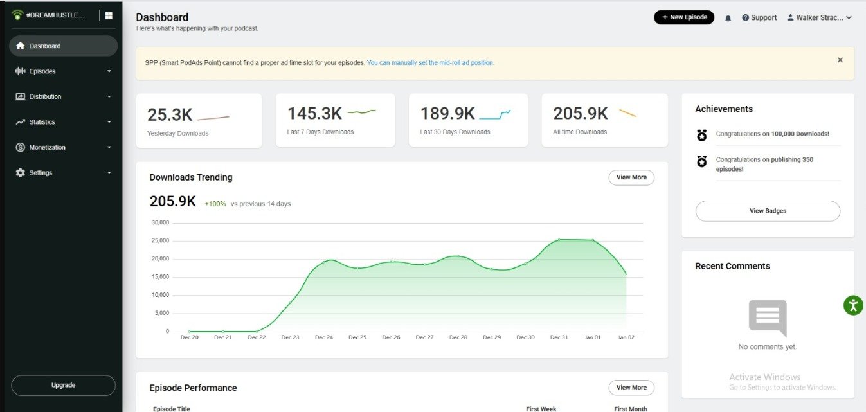Image resolution: width=866 pixels, height=412 pixels.
Task: Click the Monetization dollar icon
Action: tap(20, 147)
